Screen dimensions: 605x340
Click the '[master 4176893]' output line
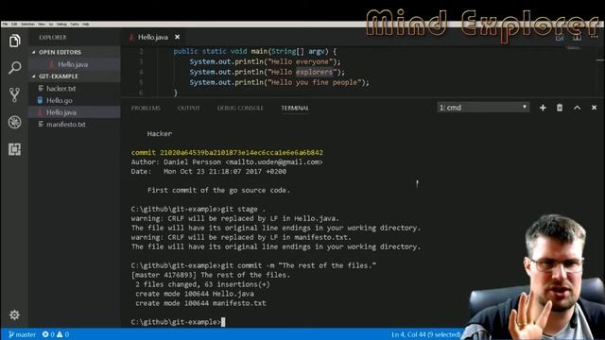coord(210,275)
